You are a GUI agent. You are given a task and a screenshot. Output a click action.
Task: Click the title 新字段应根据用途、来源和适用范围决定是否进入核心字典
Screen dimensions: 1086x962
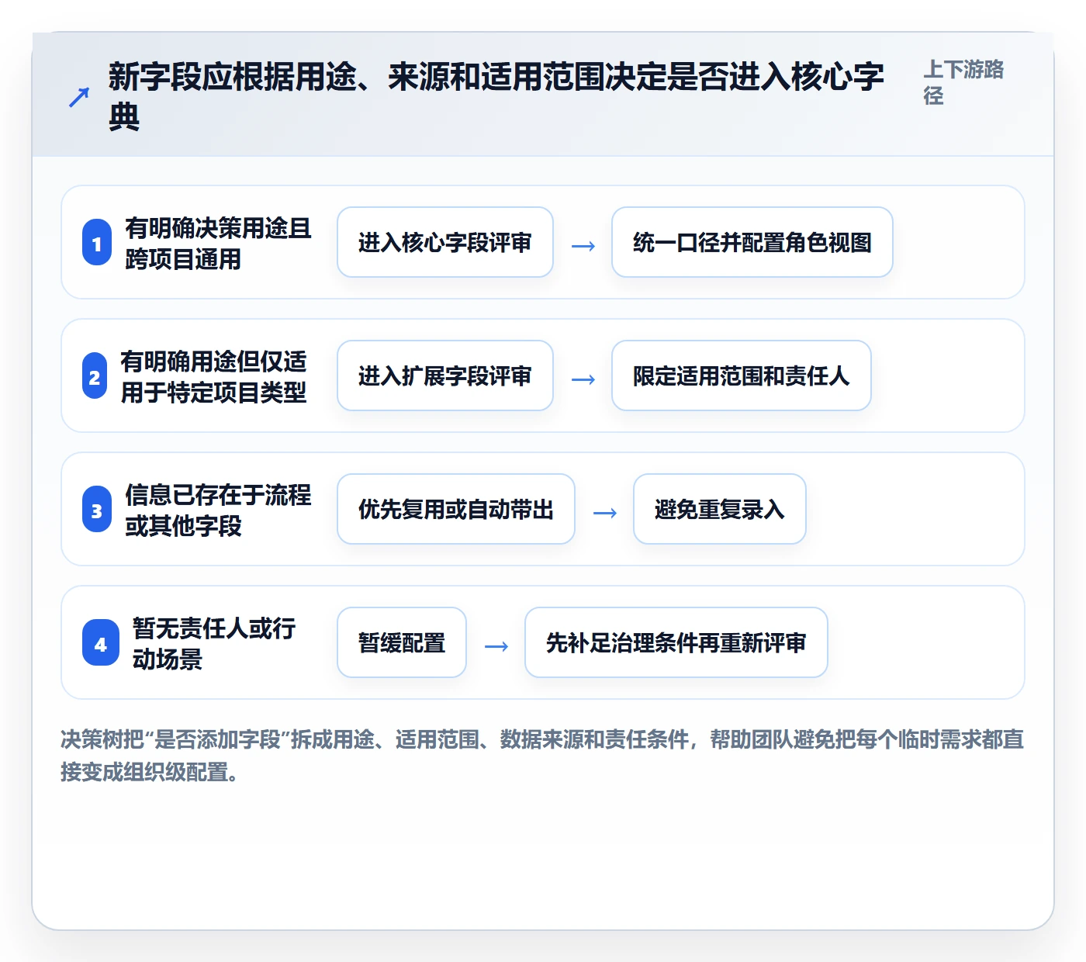point(496,96)
